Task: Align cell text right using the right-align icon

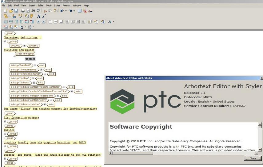Action: point(78,21)
